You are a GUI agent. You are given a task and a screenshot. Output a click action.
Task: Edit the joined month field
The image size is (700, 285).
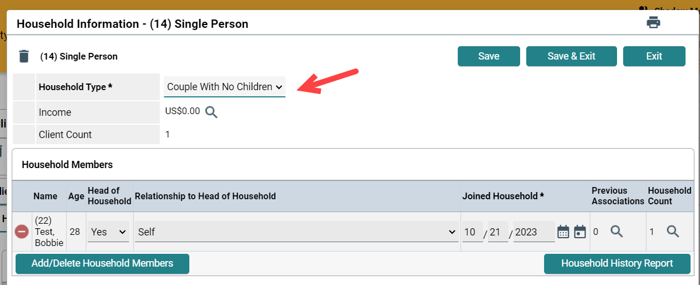click(x=473, y=232)
